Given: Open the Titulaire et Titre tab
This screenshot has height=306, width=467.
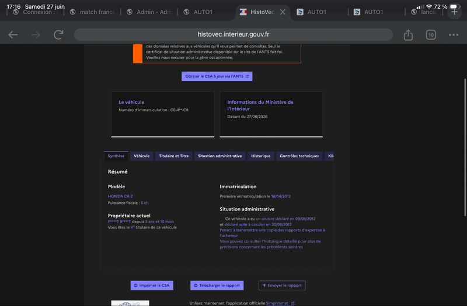Looking at the screenshot, I should click(173, 156).
